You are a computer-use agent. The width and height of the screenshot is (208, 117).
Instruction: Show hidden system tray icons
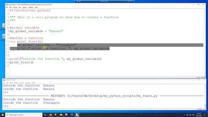(x=185, y=115)
